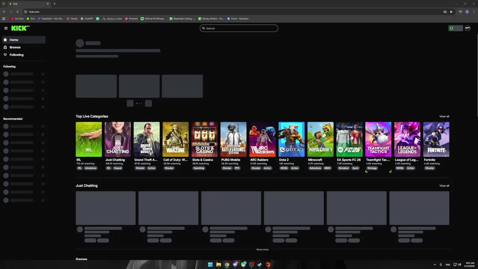Open the Home sidebar item
Screen dimensions: 478x269
(24, 40)
